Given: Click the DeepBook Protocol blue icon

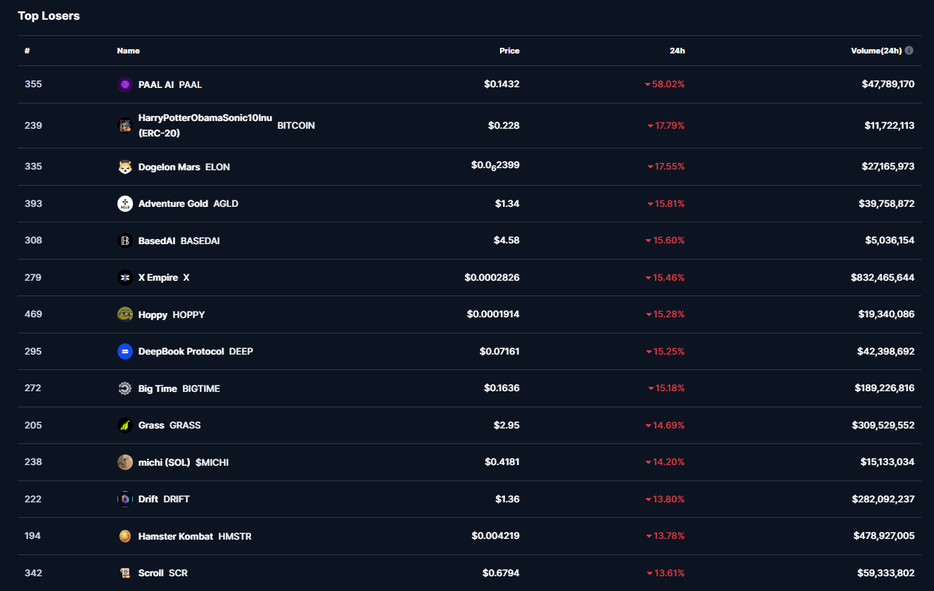Looking at the screenshot, I should [125, 352].
